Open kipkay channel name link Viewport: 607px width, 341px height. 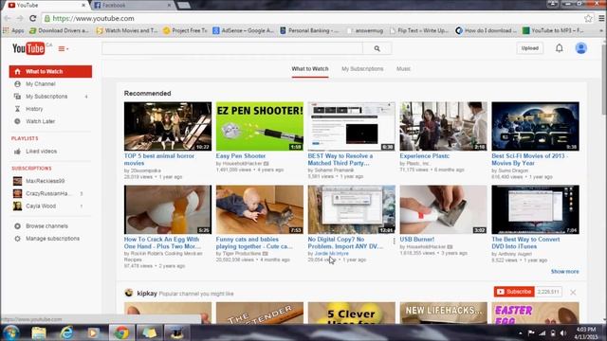(147, 293)
